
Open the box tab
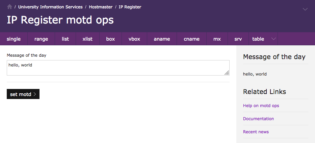click(110, 39)
